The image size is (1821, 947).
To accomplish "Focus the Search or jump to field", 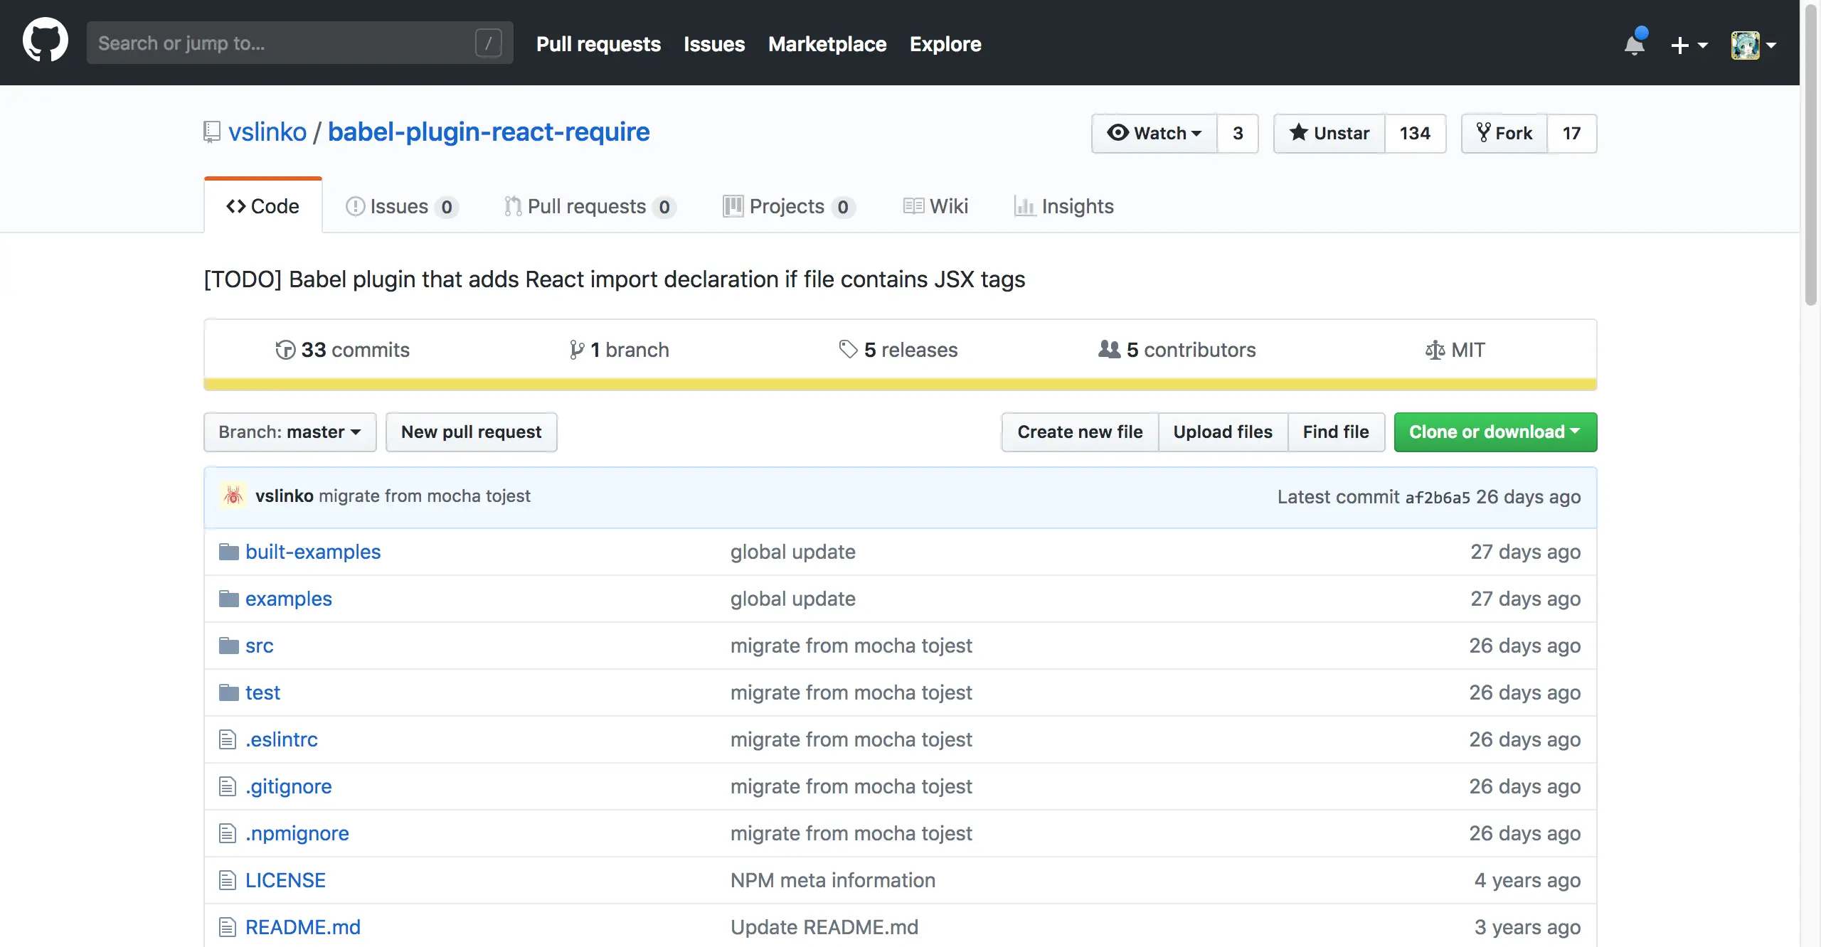I will coord(299,43).
